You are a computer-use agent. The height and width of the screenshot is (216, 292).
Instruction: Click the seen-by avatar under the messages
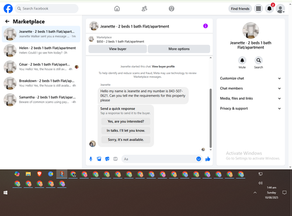(x=203, y=149)
